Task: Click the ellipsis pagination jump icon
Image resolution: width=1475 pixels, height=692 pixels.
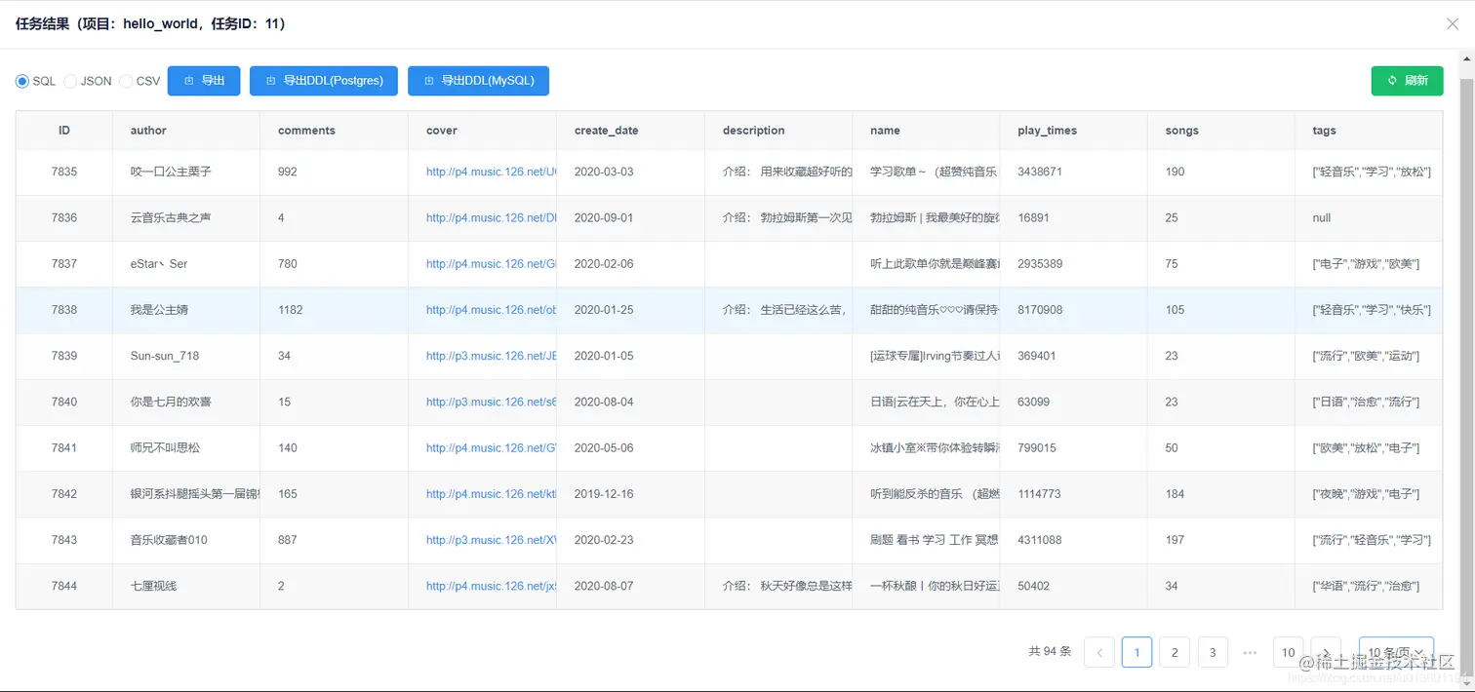Action: click(1251, 652)
